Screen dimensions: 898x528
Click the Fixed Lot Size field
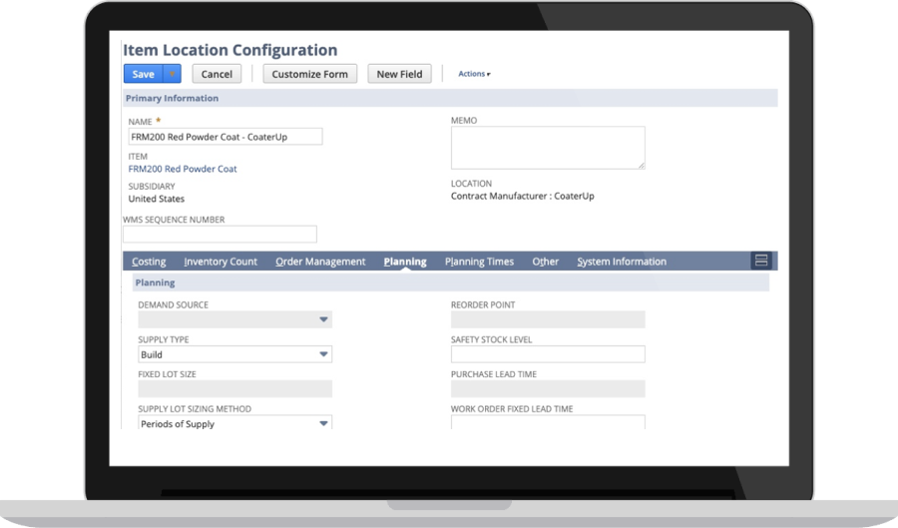pyautogui.click(x=234, y=389)
